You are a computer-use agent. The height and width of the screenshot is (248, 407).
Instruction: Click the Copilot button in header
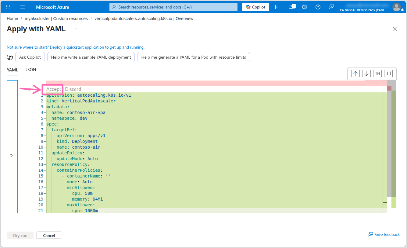pyautogui.click(x=255, y=7)
